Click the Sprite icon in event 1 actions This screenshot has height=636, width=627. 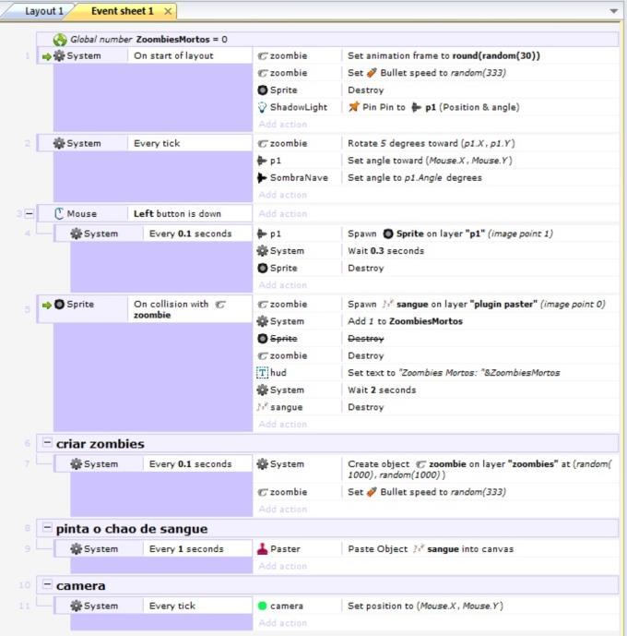263,90
